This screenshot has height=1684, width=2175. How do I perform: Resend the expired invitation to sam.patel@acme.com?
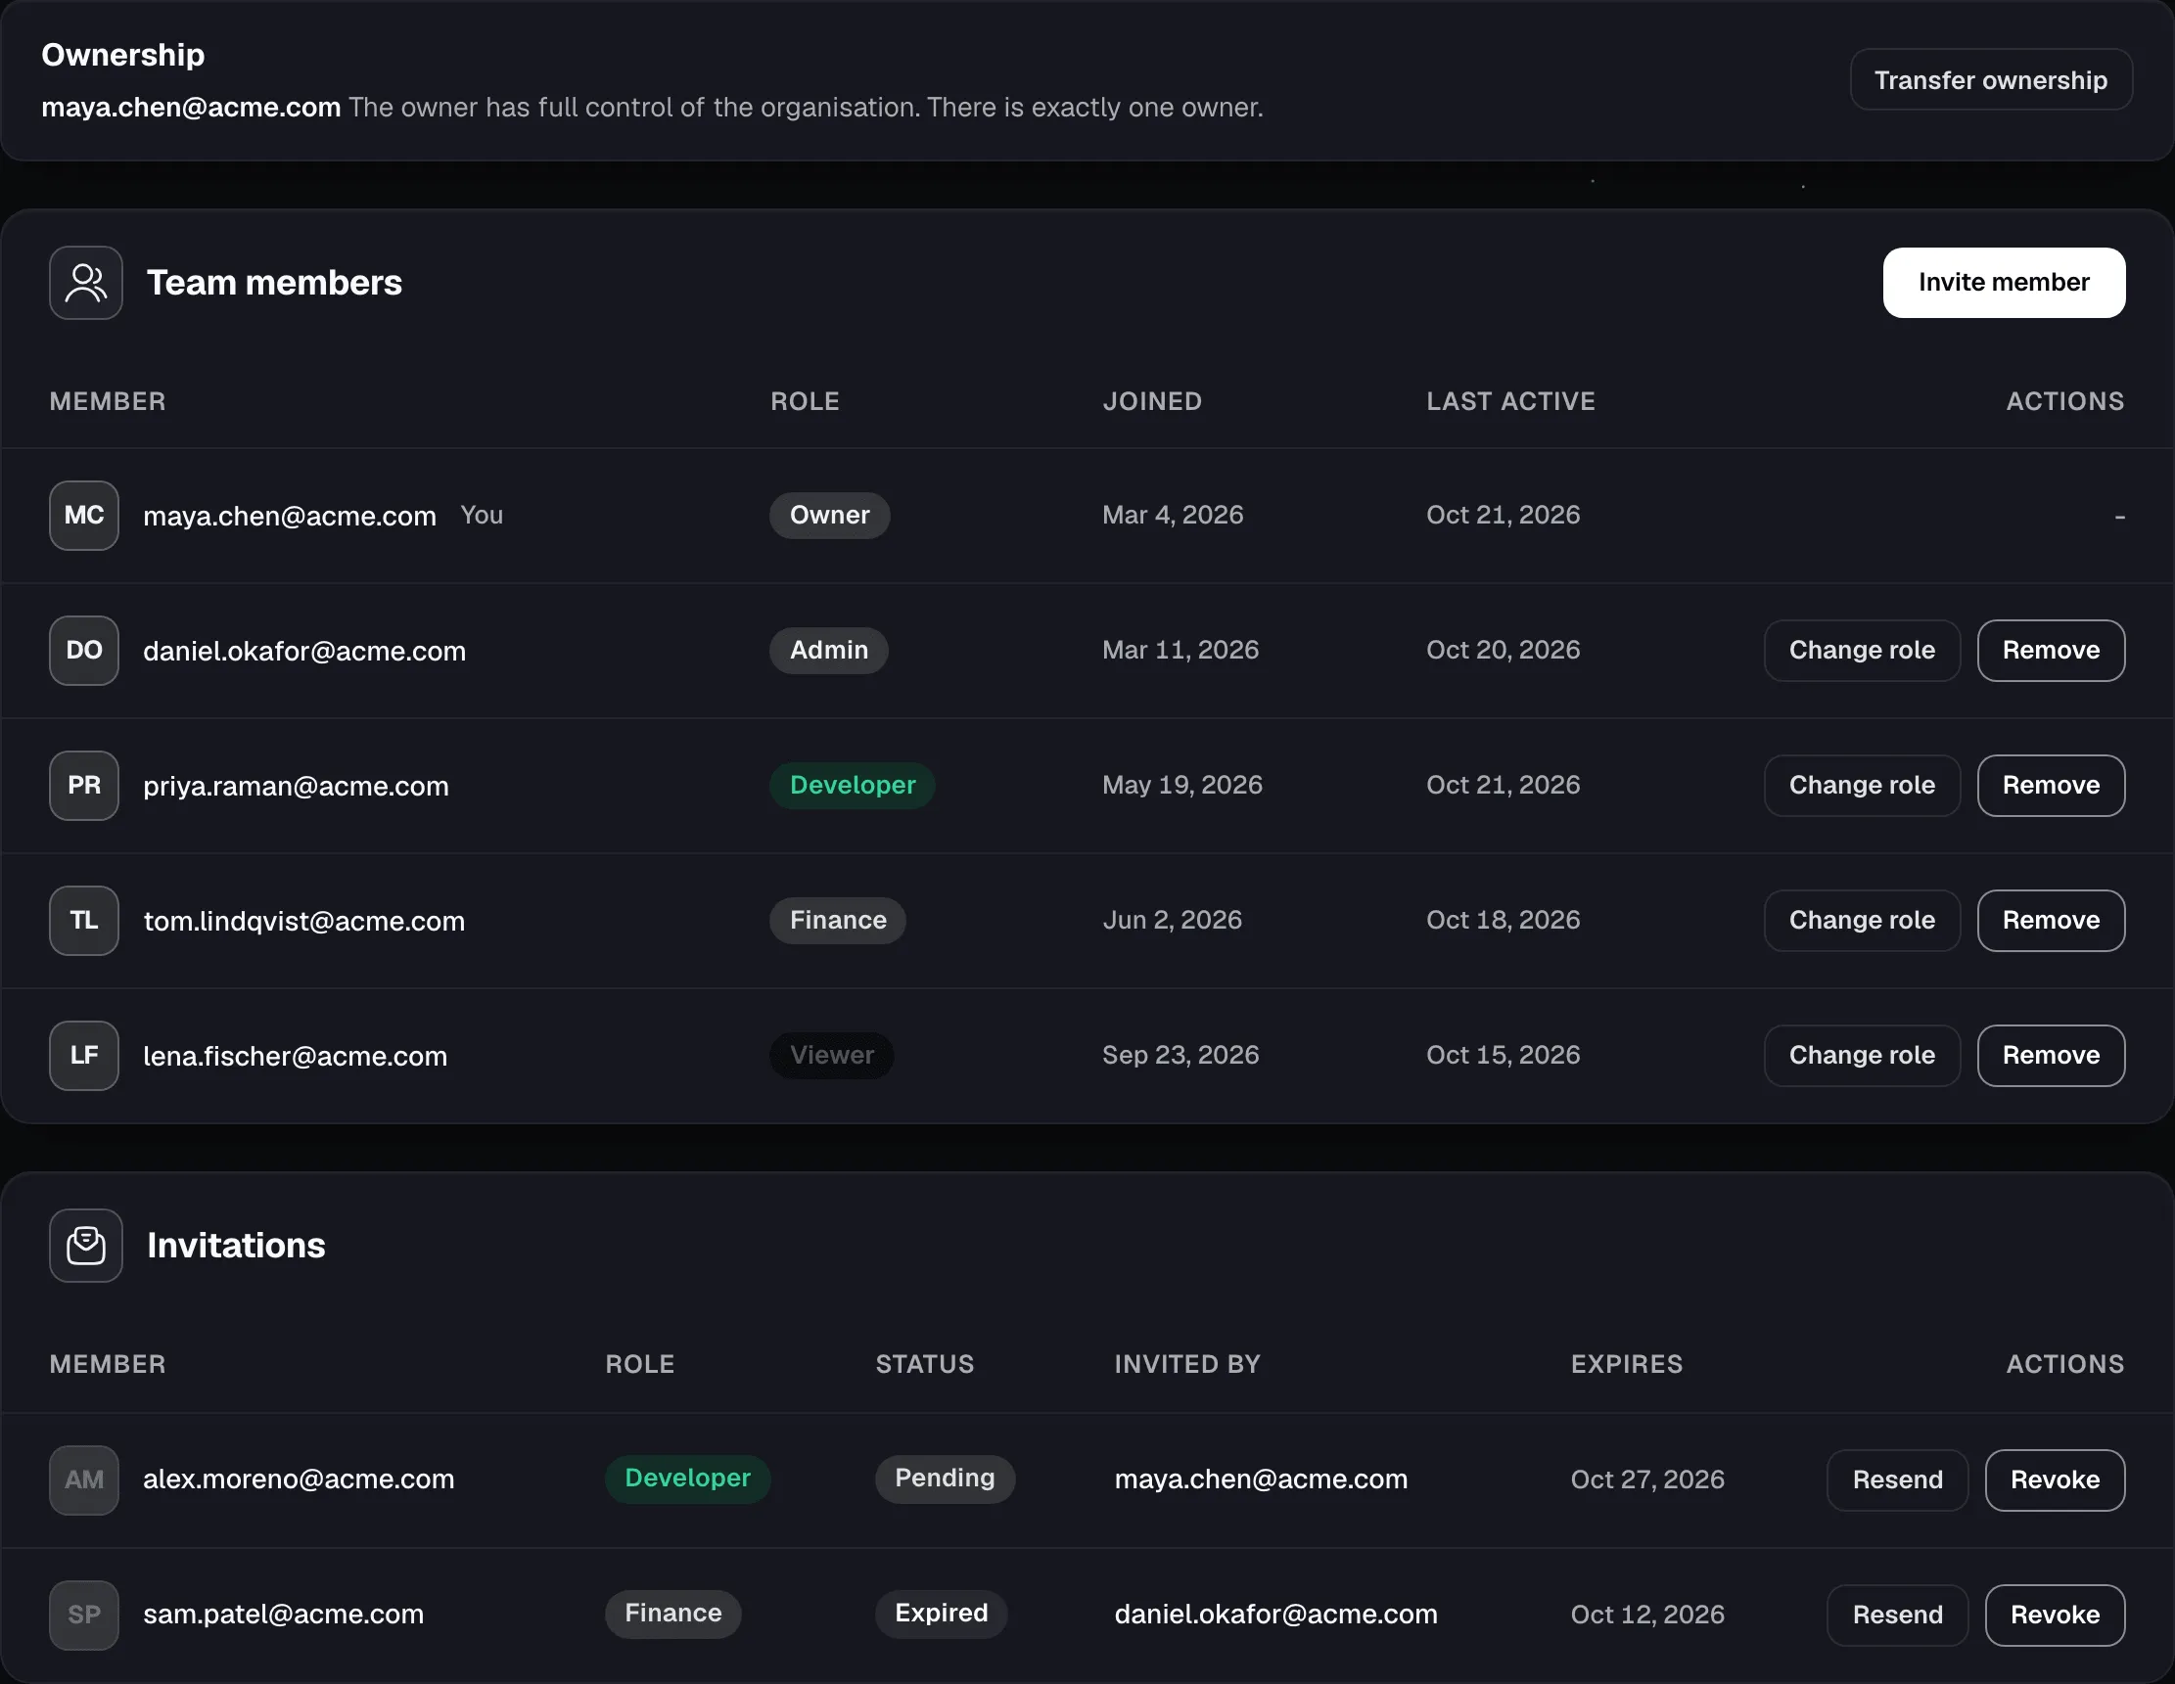1897,1616
